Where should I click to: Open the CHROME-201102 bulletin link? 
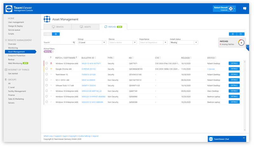coord(89,69)
